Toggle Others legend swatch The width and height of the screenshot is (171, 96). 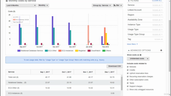point(104,51)
